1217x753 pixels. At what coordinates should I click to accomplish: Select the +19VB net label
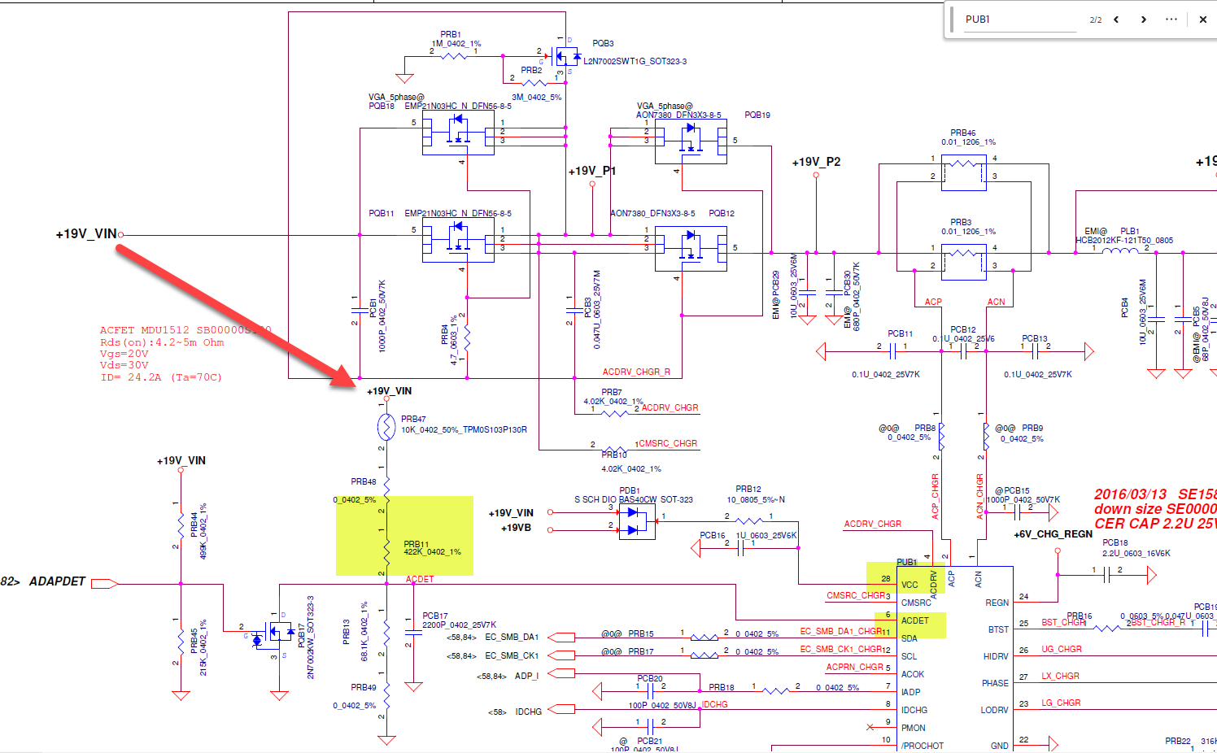pyautogui.click(x=517, y=528)
